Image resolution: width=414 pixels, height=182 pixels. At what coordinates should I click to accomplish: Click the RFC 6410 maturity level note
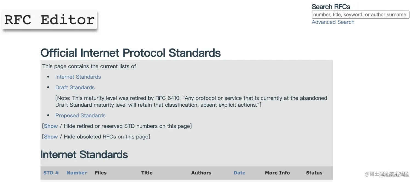191,101
